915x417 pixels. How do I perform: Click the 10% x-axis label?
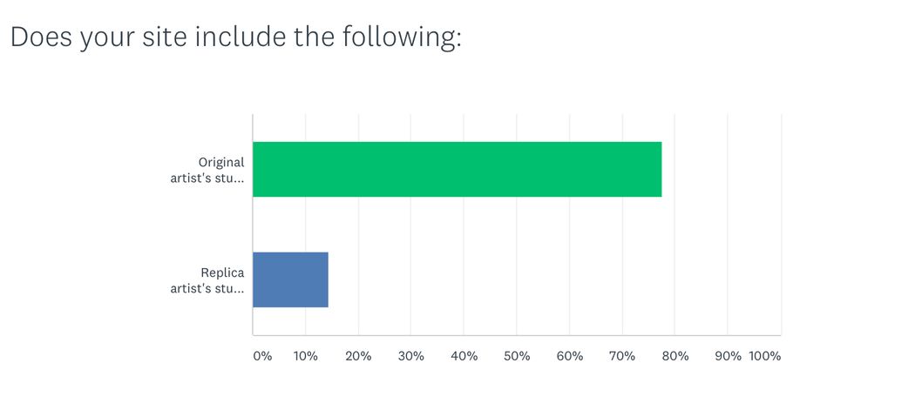coord(305,356)
